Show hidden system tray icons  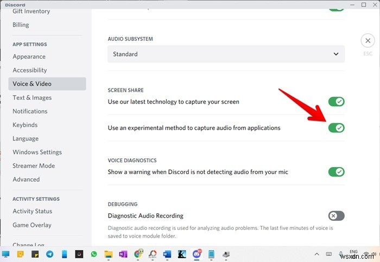pos(316,254)
